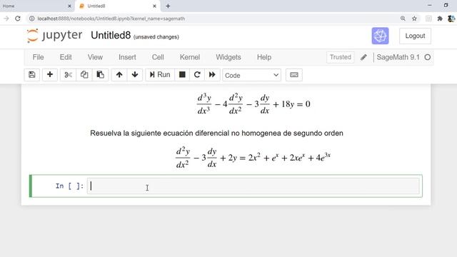
Task: Open the View menu
Action: (x=95, y=57)
